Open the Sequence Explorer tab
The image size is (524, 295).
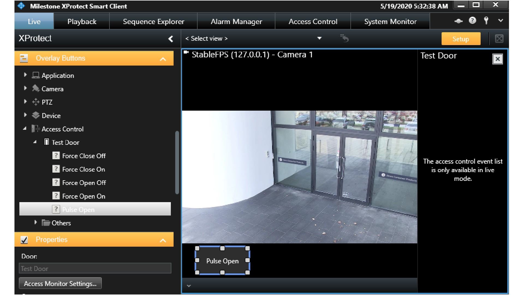tap(154, 21)
